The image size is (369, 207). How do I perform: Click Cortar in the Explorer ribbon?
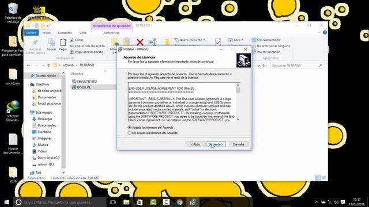click(x=77, y=40)
